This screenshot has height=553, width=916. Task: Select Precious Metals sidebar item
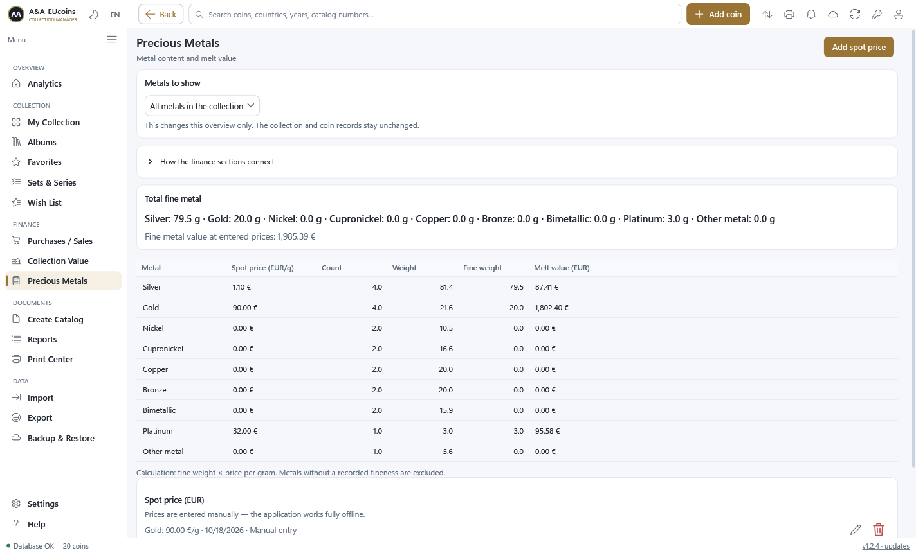[x=63, y=281]
